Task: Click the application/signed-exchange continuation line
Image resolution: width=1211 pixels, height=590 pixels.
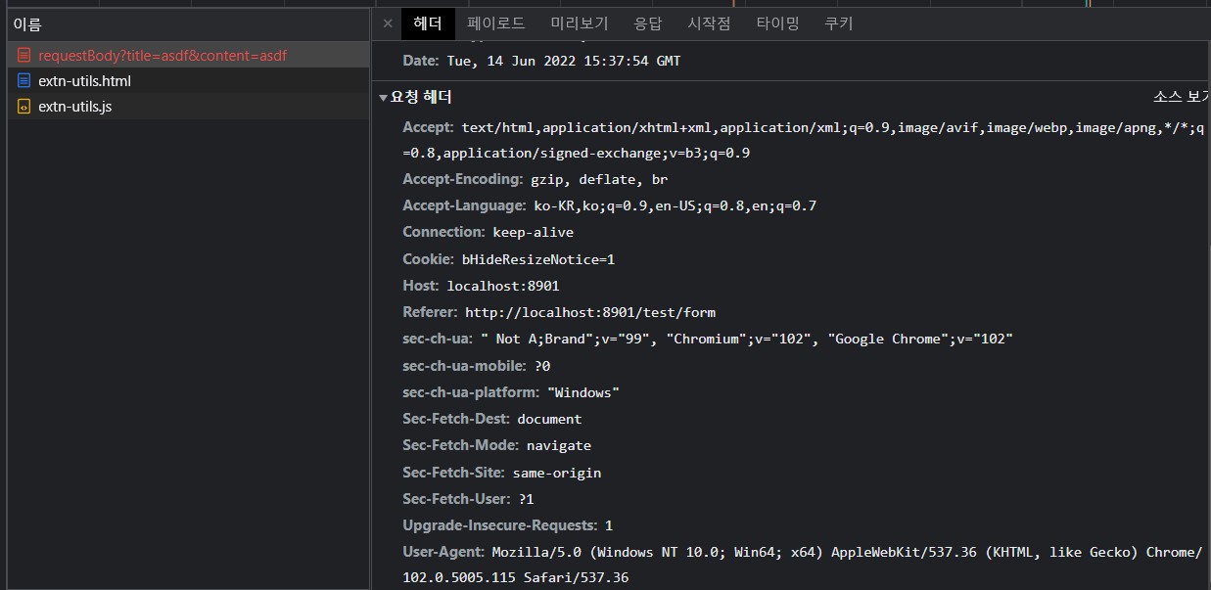Action: pos(577,153)
